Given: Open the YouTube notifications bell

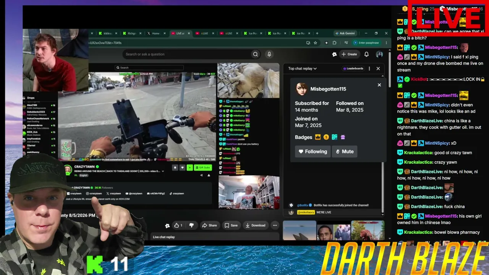Looking at the screenshot, I should click(366, 54).
